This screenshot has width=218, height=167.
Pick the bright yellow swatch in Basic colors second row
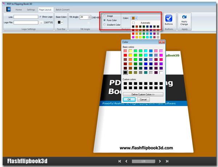click(x=130, y=55)
